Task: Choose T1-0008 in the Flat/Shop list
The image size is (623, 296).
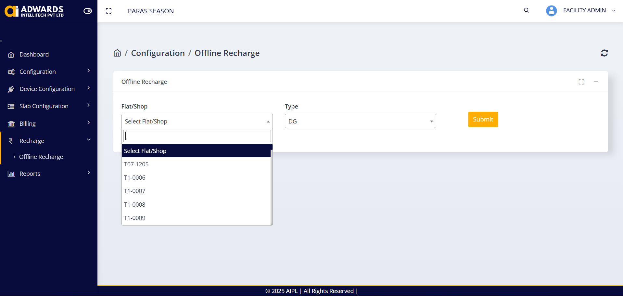Action: pos(135,205)
